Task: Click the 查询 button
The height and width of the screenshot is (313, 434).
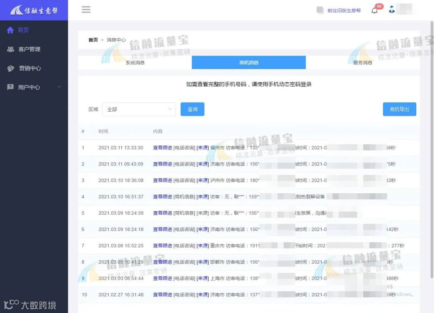Action: pos(192,109)
